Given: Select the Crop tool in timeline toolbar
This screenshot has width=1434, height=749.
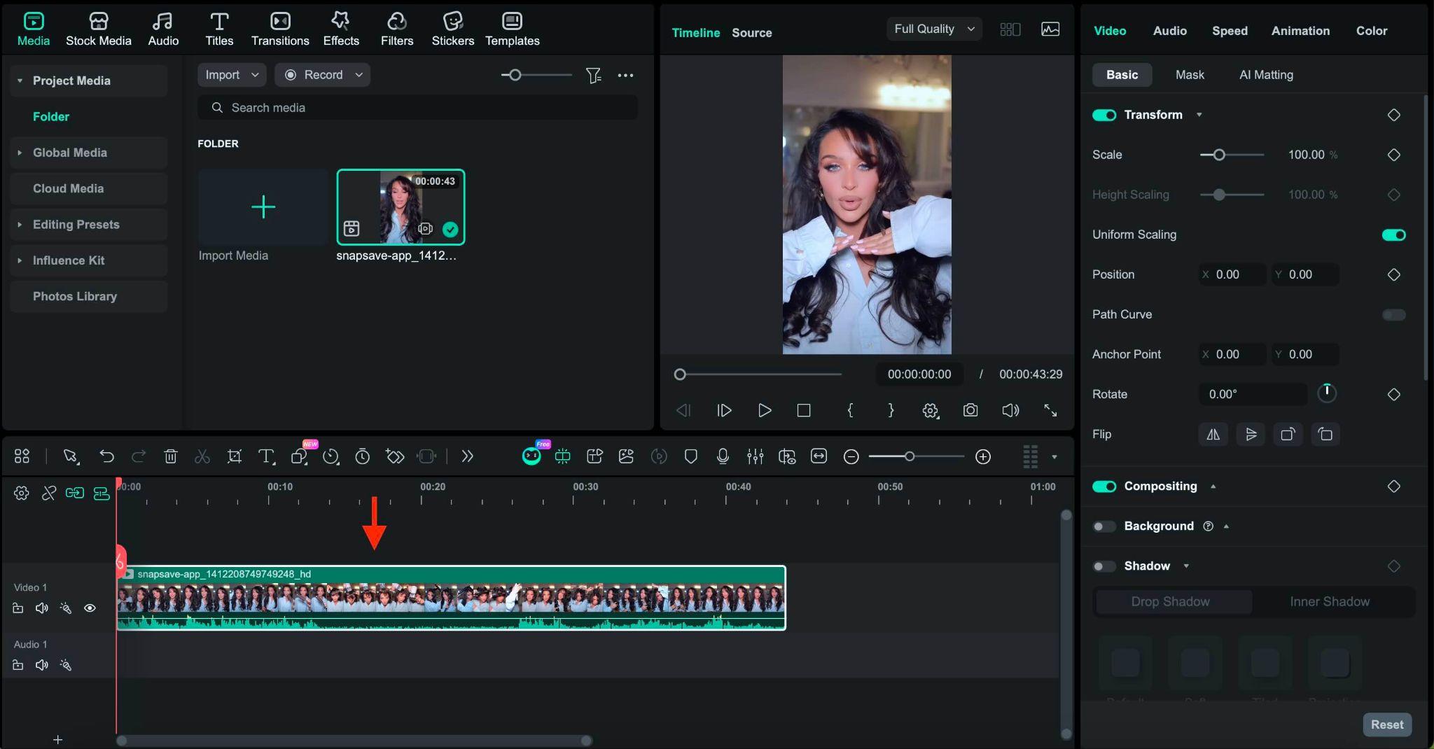Looking at the screenshot, I should pyautogui.click(x=235, y=457).
